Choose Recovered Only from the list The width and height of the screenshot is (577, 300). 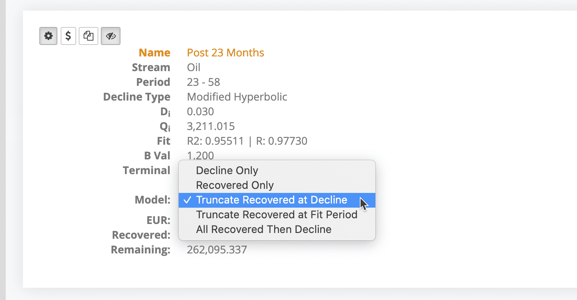(x=235, y=185)
